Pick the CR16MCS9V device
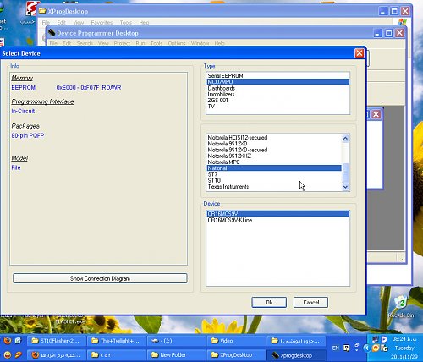This screenshot has width=423, height=362. click(277, 214)
